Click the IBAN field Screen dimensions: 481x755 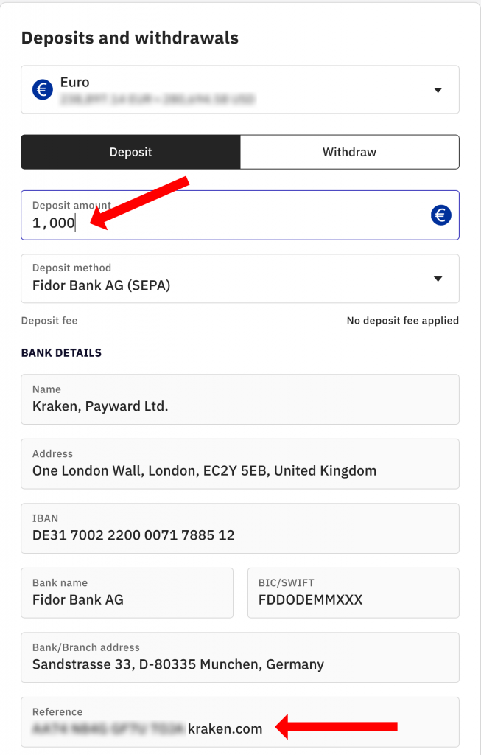[x=239, y=528]
